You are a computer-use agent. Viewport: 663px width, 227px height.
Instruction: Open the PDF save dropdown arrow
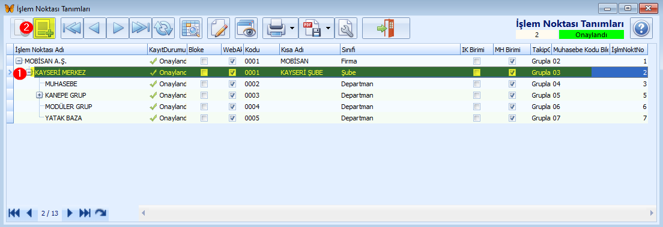click(x=328, y=28)
